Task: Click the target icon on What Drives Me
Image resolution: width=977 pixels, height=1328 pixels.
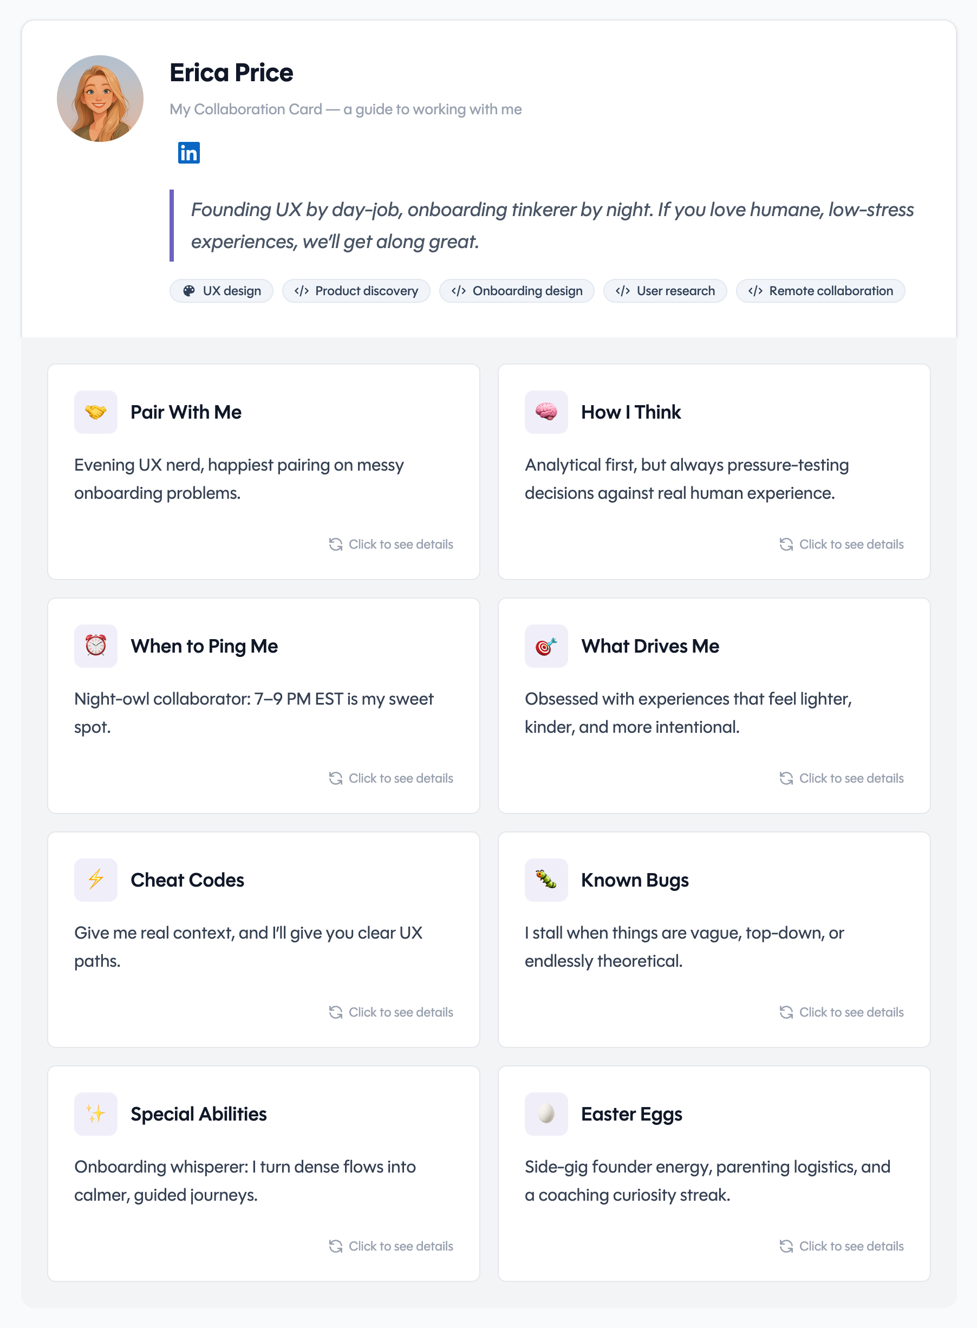Action: [546, 646]
